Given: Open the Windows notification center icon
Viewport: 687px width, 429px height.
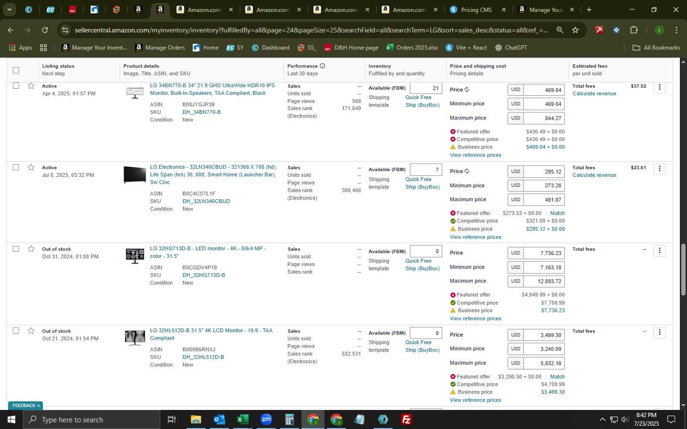Looking at the screenshot, I should [671, 419].
